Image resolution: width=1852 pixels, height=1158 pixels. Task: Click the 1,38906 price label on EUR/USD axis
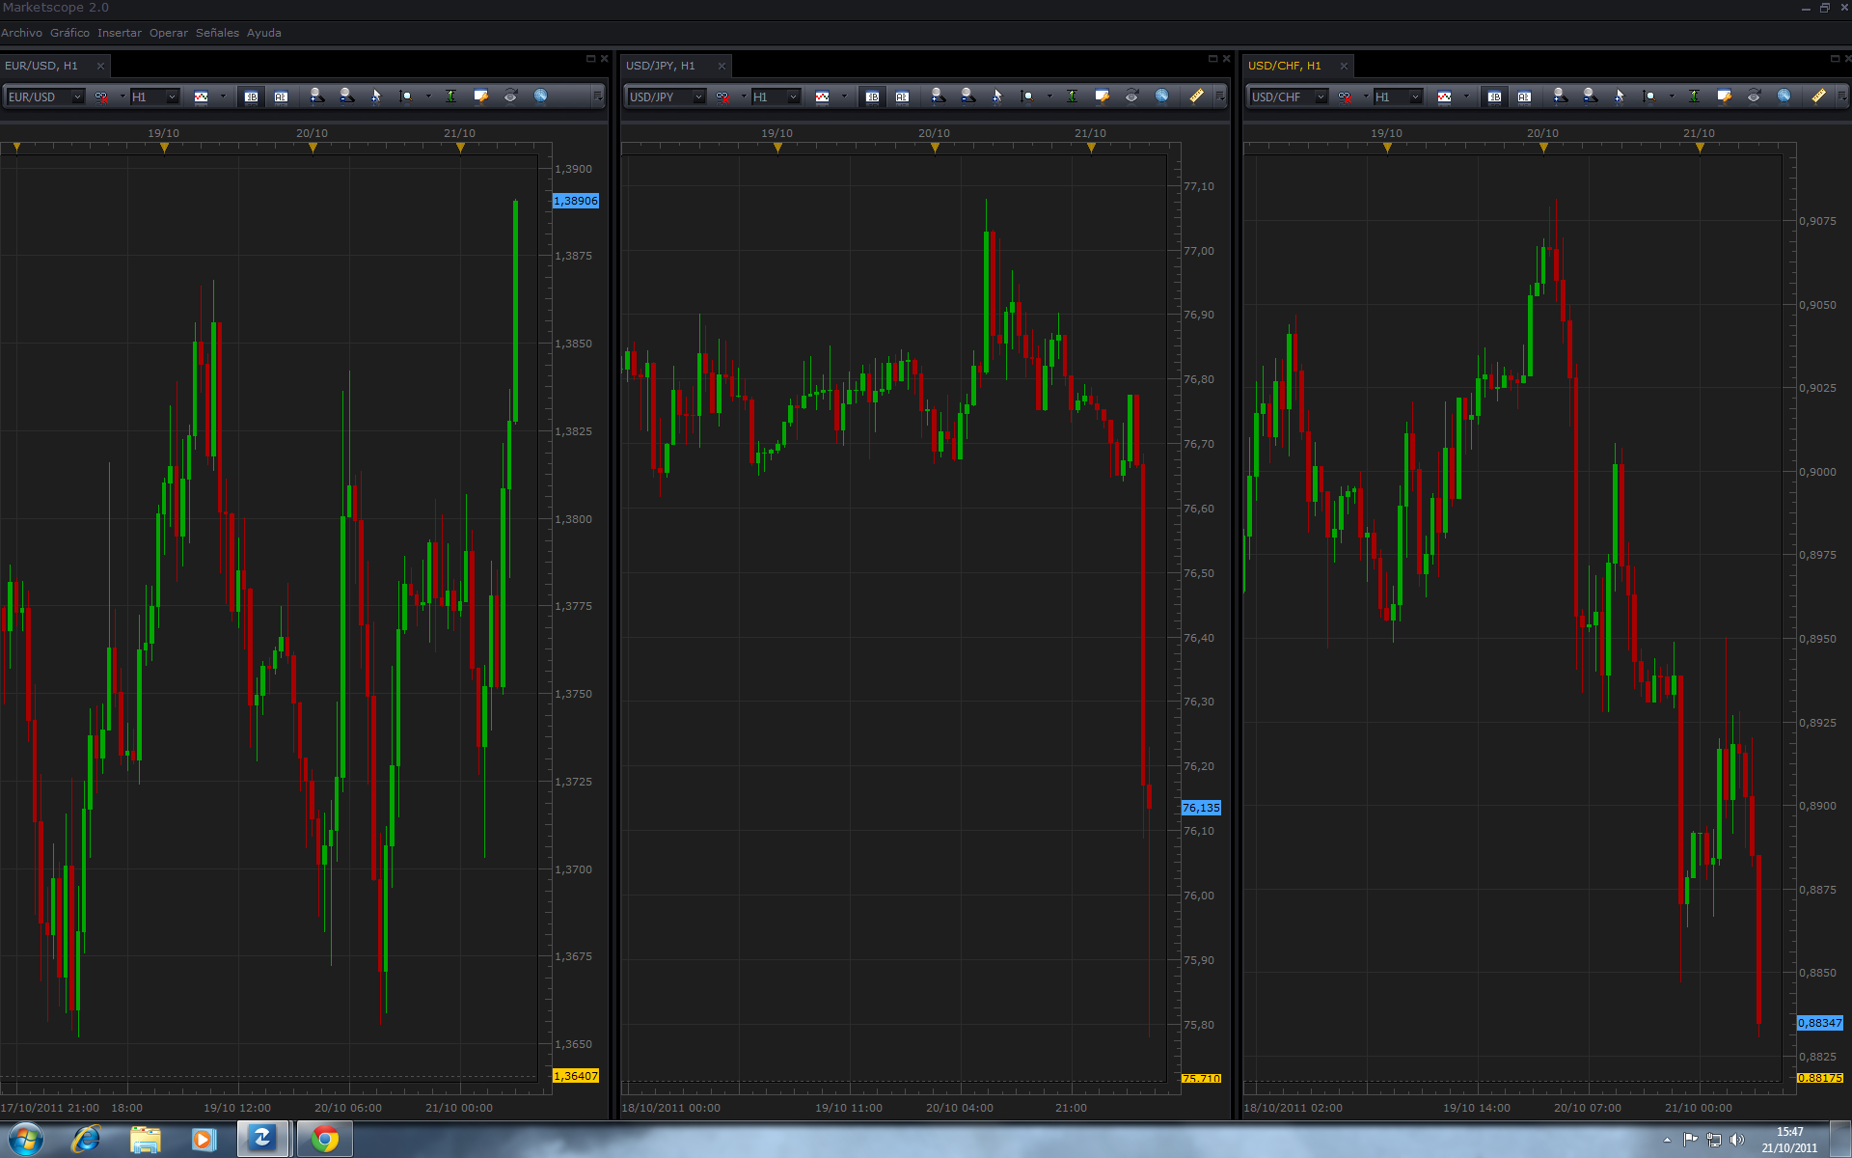576,201
